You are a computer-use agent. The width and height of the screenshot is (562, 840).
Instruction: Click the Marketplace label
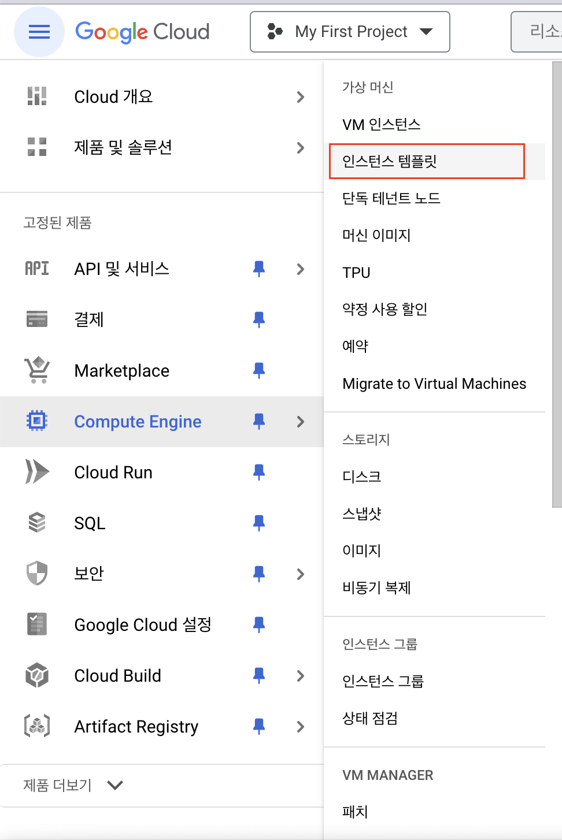coord(122,371)
